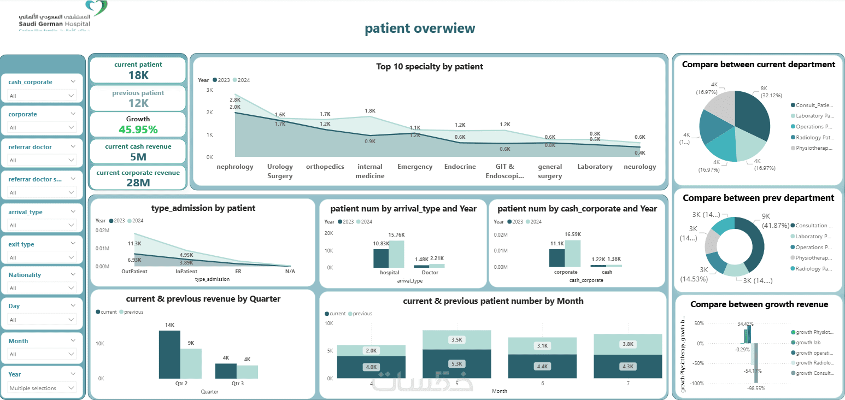Open the Year Multiple selections dropdown
The image size is (845, 400).
click(x=42, y=388)
